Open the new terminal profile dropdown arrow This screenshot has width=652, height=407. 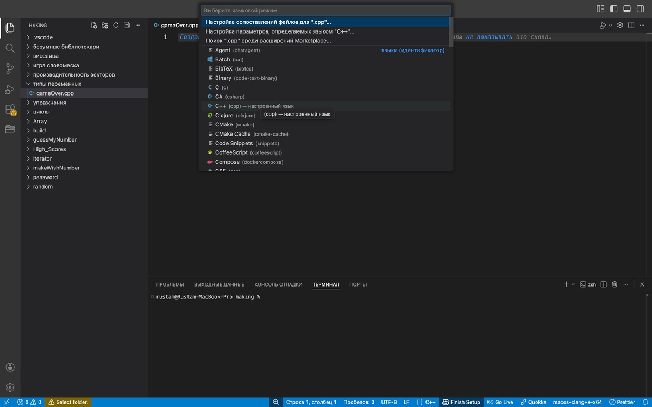(573, 284)
